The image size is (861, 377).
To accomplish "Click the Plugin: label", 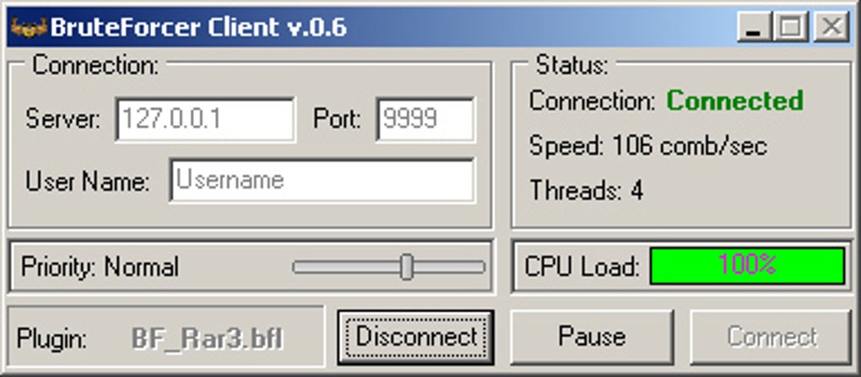I will pyautogui.click(x=51, y=338).
